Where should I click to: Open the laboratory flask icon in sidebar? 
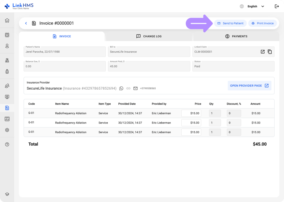(x=7, y=60)
